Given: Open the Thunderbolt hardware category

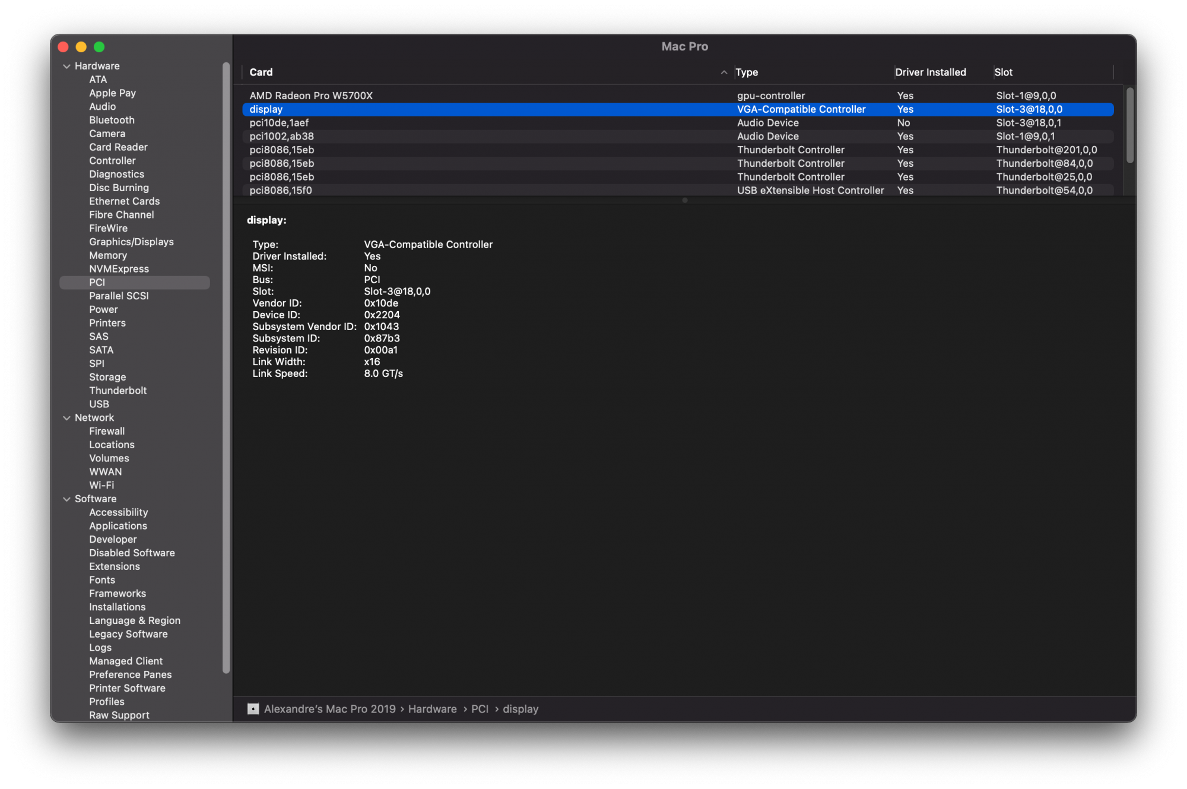Looking at the screenshot, I should click(x=118, y=391).
